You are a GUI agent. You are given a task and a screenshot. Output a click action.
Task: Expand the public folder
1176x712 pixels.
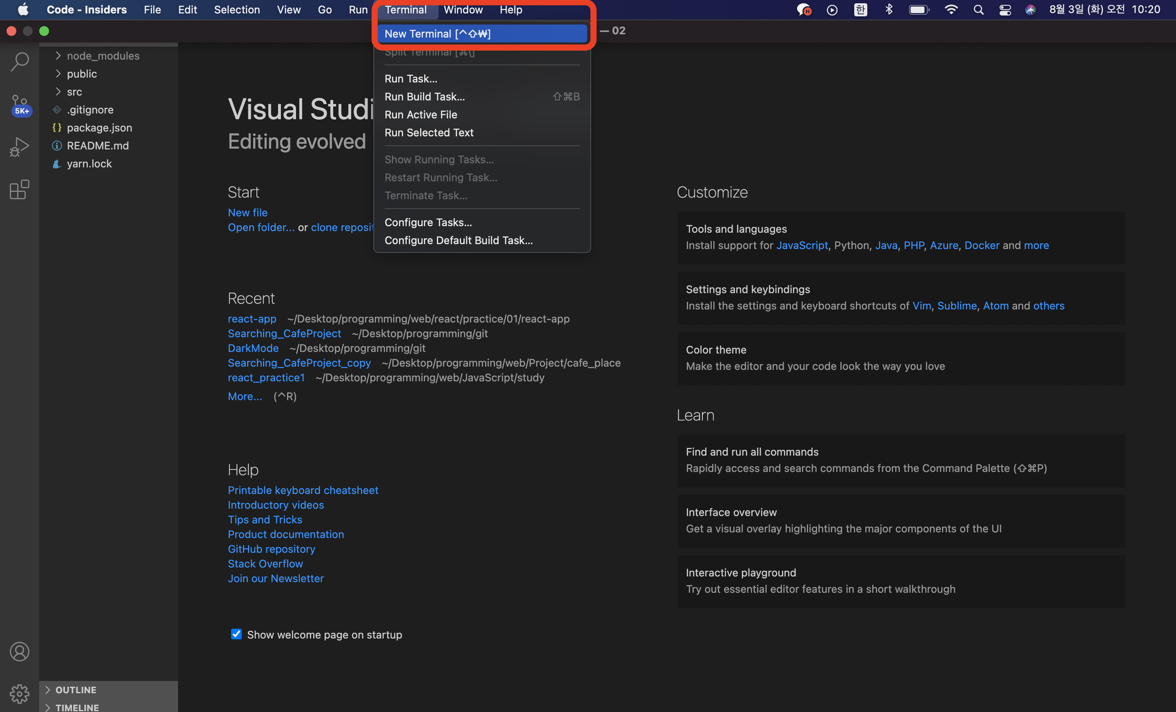click(82, 73)
